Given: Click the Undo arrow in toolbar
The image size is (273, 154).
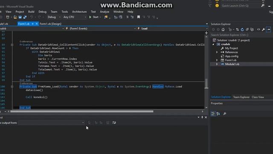Looking at the screenshot, I should click(x=32, y=17).
